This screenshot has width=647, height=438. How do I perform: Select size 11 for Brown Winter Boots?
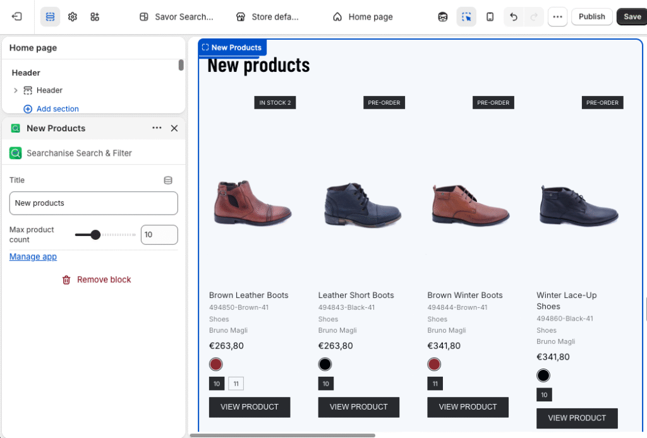click(x=435, y=384)
